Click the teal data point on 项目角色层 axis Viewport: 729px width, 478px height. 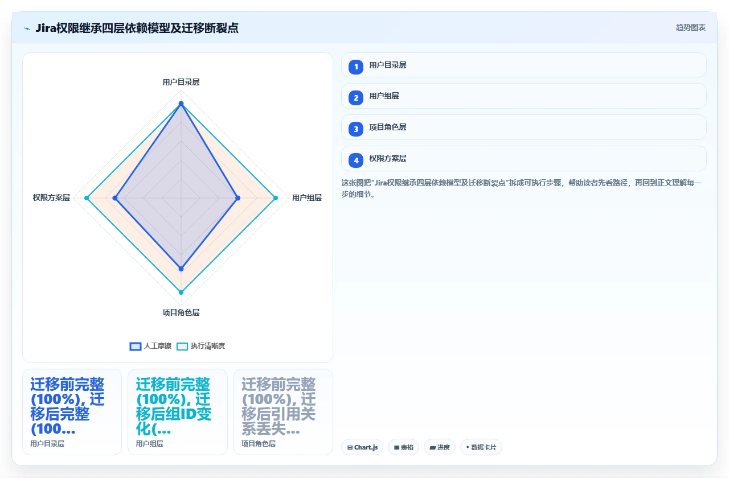[181, 292]
